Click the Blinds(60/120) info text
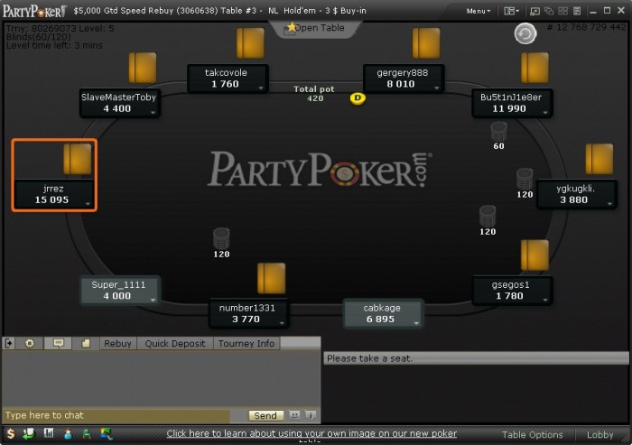632x445 pixels. point(39,36)
